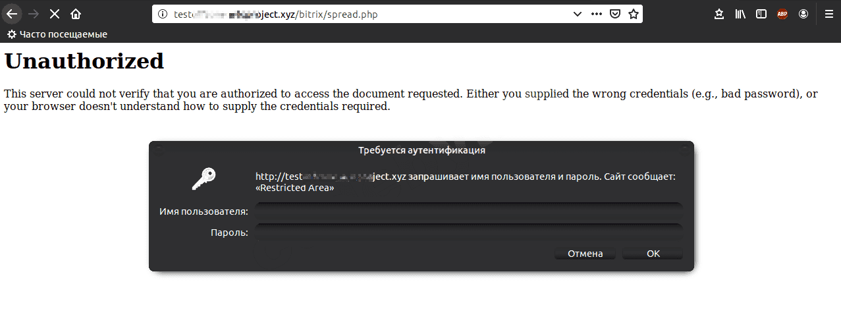Go back to the previous page
841x332 pixels.
click(12, 14)
